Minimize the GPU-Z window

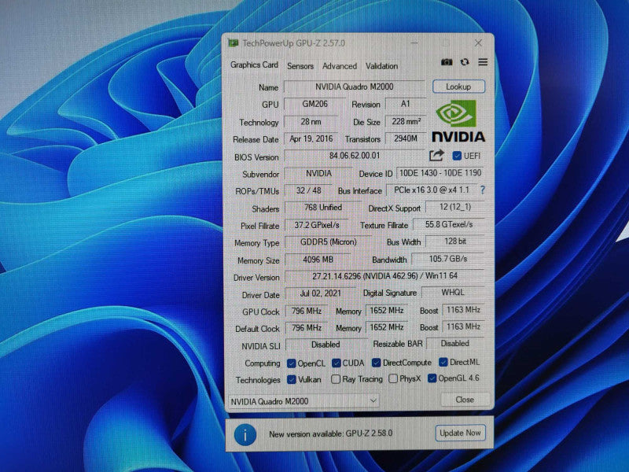pyautogui.click(x=414, y=42)
